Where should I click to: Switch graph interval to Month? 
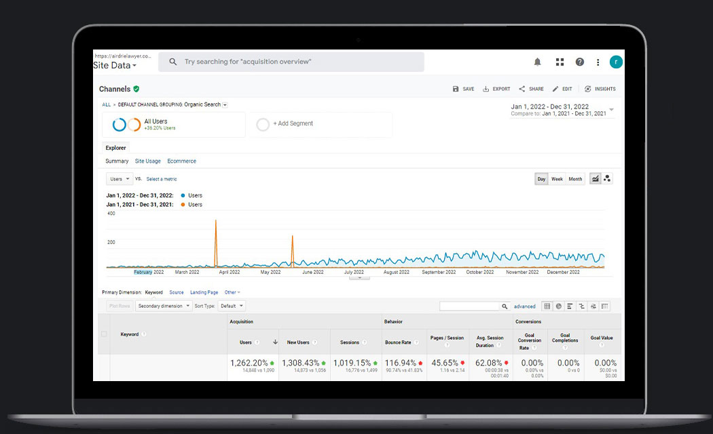coord(575,179)
